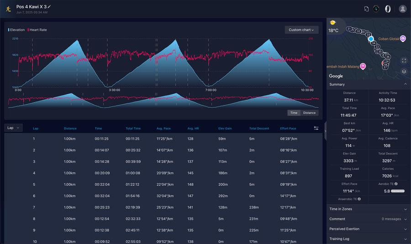Screen dimensions: 411x244
Task: Click kilometer marker 37 on map
Action: [x=385, y=67]
